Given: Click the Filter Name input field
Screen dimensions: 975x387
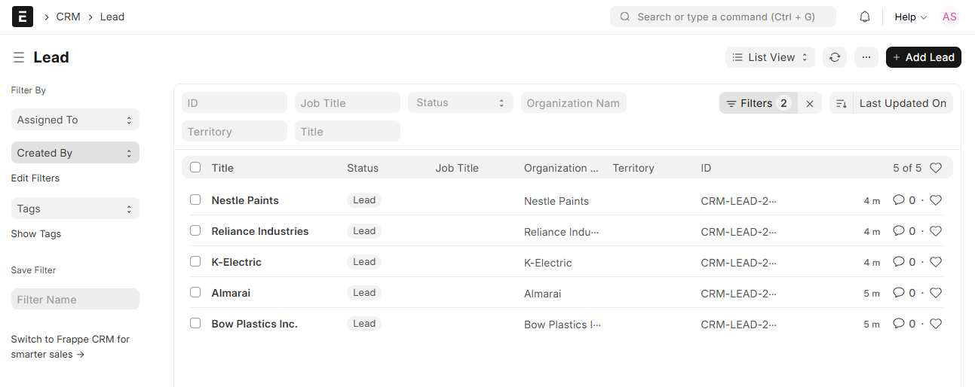Looking at the screenshot, I should pos(75,300).
